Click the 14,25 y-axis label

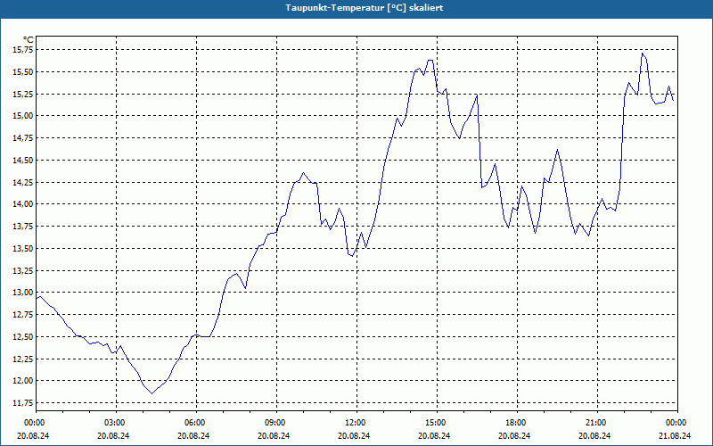pyautogui.click(x=23, y=182)
